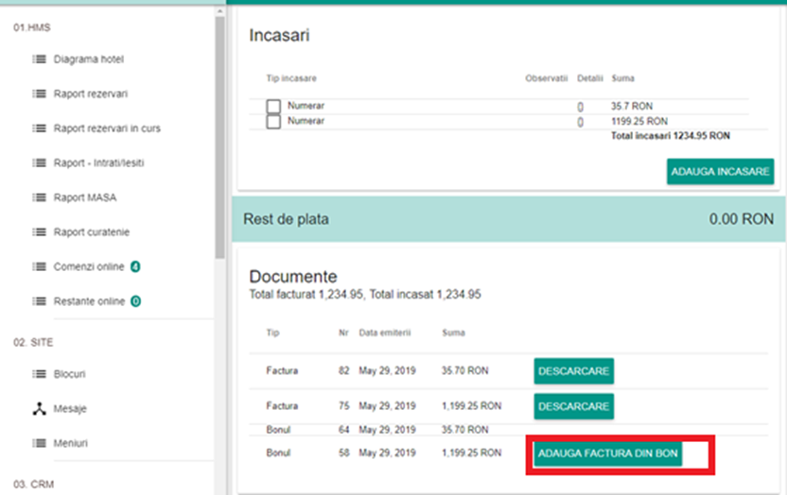Click the Comenzi online count badge 4
The width and height of the screenshot is (787, 495).
[x=135, y=266]
